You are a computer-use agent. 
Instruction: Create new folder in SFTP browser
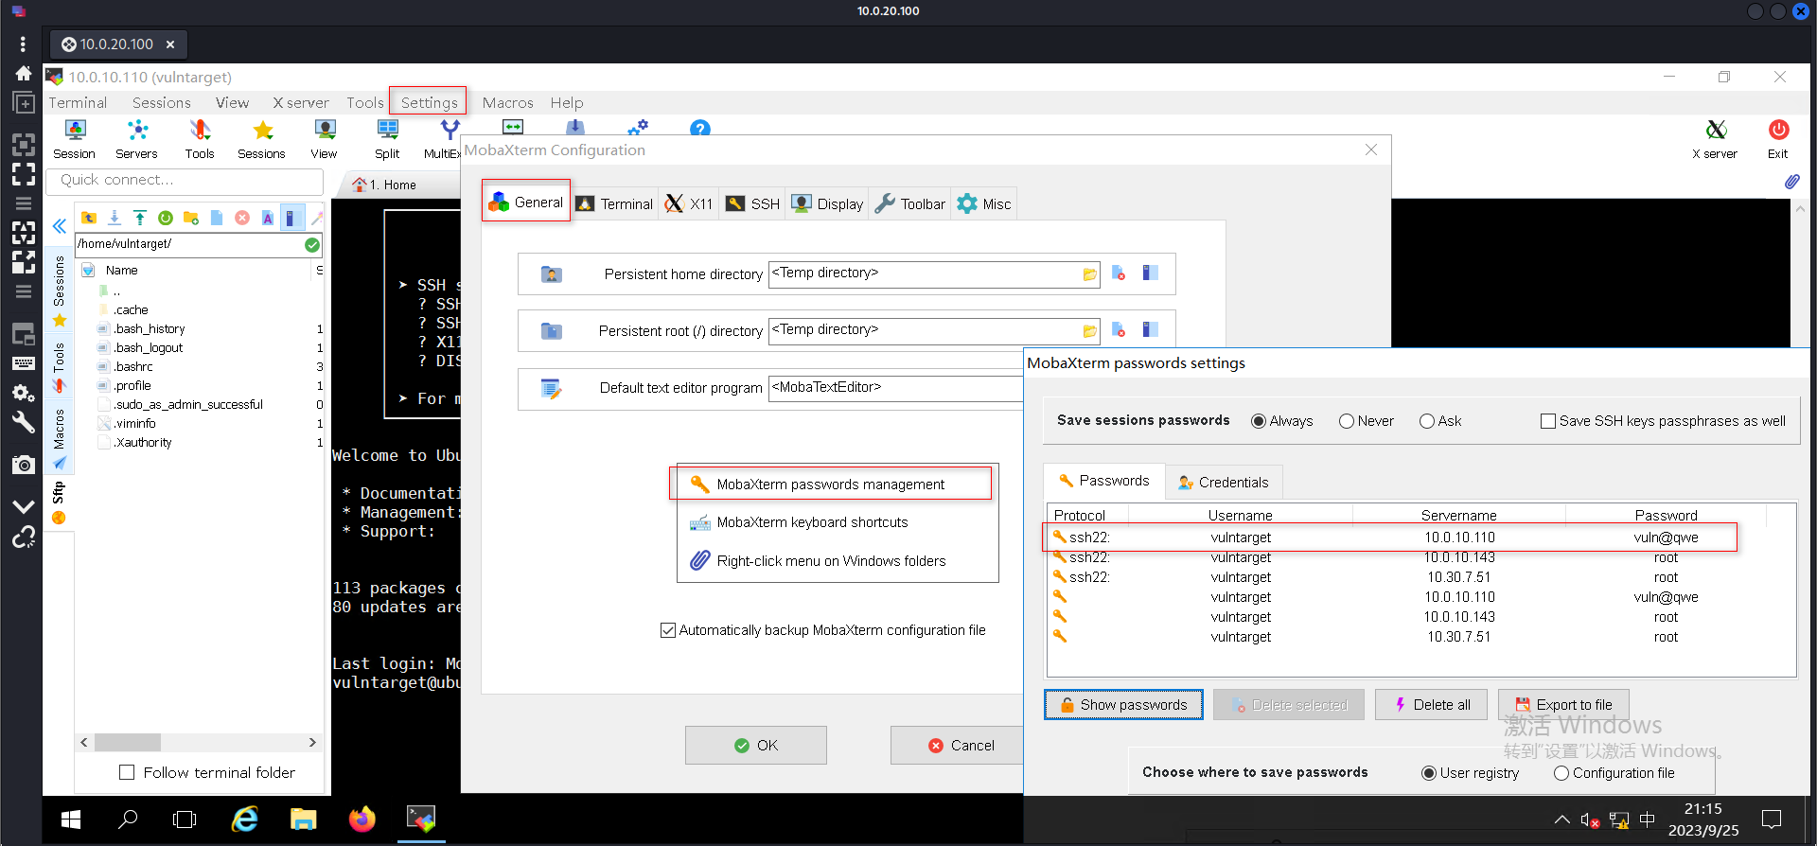pos(191,218)
